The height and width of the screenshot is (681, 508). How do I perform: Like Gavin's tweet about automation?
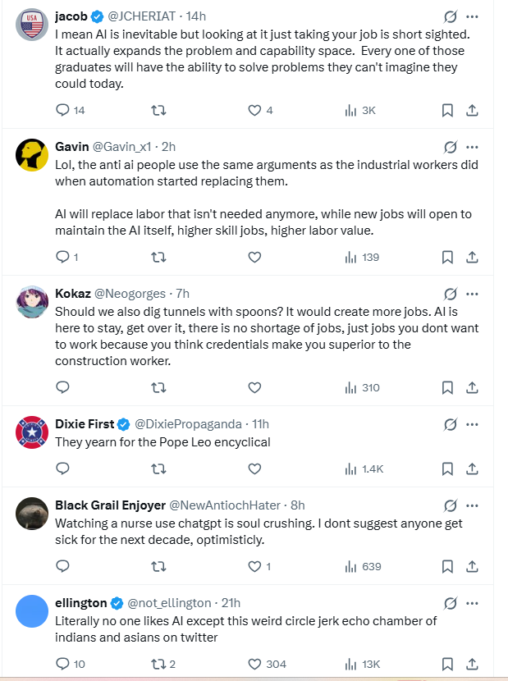pos(254,257)
